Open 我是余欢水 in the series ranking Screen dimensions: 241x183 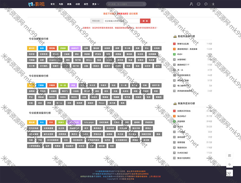182,148
